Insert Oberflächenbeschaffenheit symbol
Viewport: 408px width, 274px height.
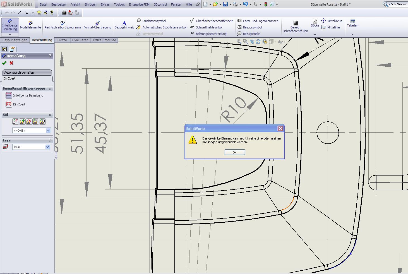point(211,21)
